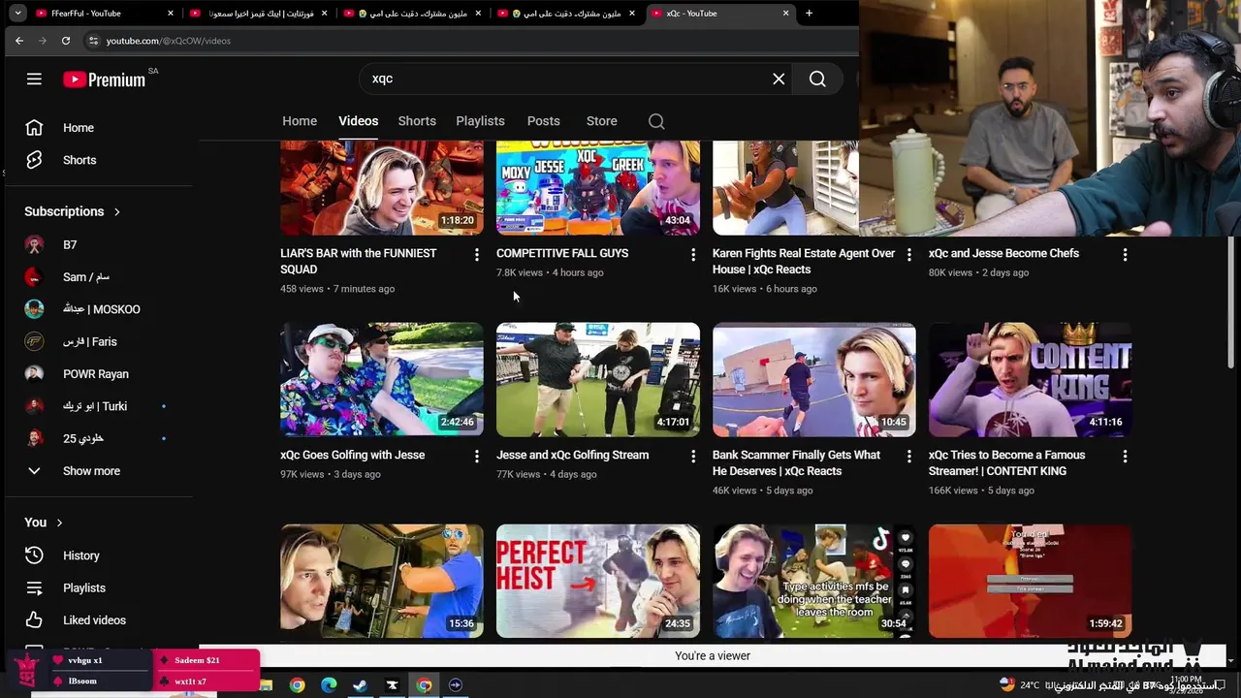
Task: Open POWR Rayan subscription channel
Action: 97,374
